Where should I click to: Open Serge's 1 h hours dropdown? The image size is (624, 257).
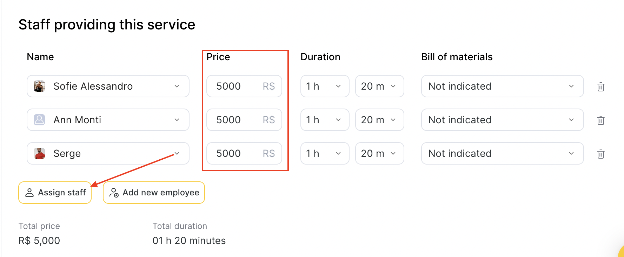[325, 153]
